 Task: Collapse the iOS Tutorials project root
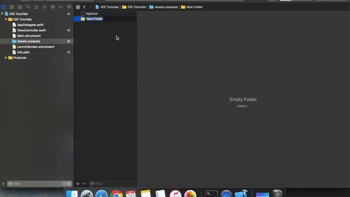click(x=2, y=14)
